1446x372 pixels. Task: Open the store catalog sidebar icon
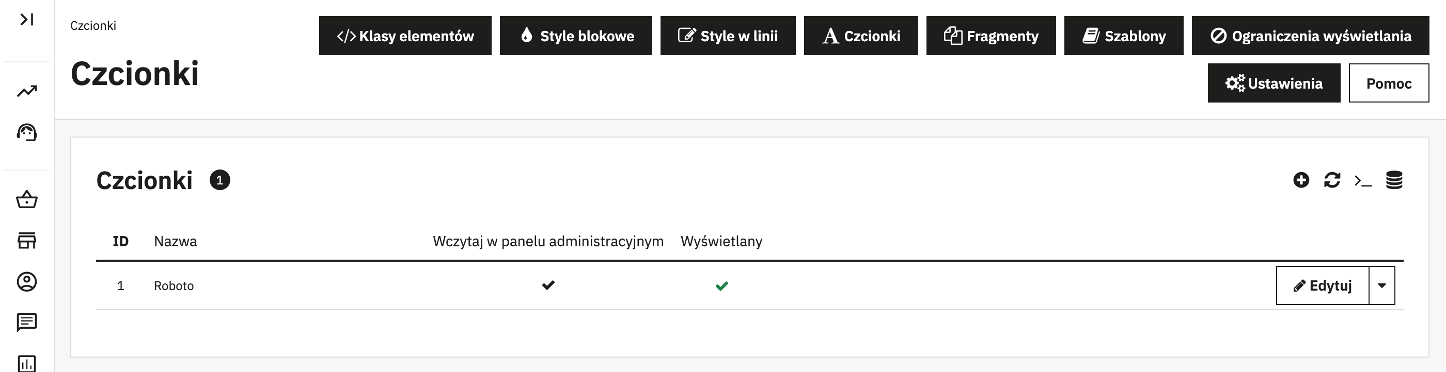pyautogui.click(x=26, y=240)
